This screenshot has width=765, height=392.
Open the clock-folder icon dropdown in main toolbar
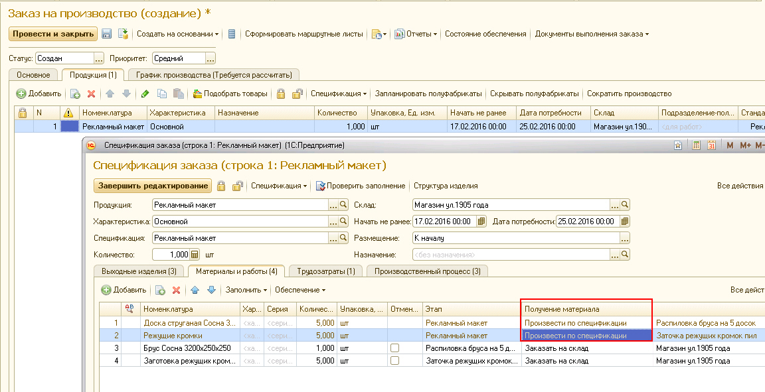click(379, 34)
